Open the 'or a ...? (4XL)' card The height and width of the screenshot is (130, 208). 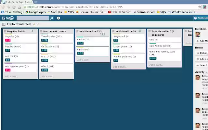(x=56, y=58)
